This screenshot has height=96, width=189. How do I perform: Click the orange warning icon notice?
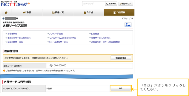[x=4, y=71]
